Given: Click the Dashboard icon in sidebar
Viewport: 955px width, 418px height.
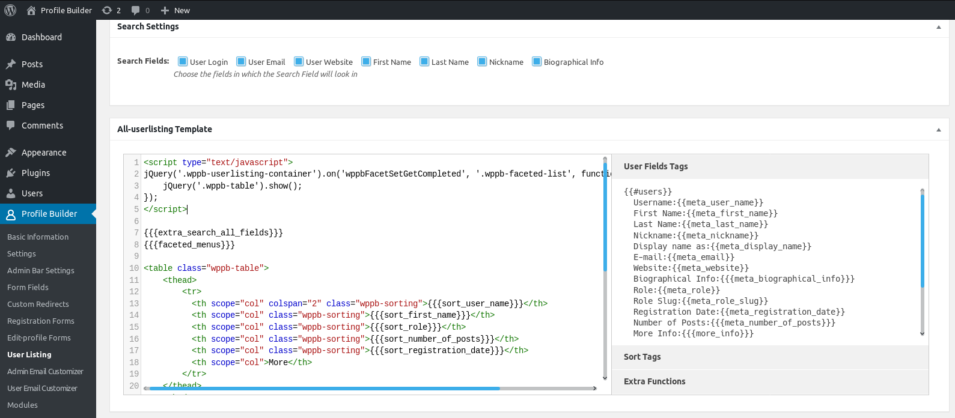Looking at the screenshot, I should point(11,37).
